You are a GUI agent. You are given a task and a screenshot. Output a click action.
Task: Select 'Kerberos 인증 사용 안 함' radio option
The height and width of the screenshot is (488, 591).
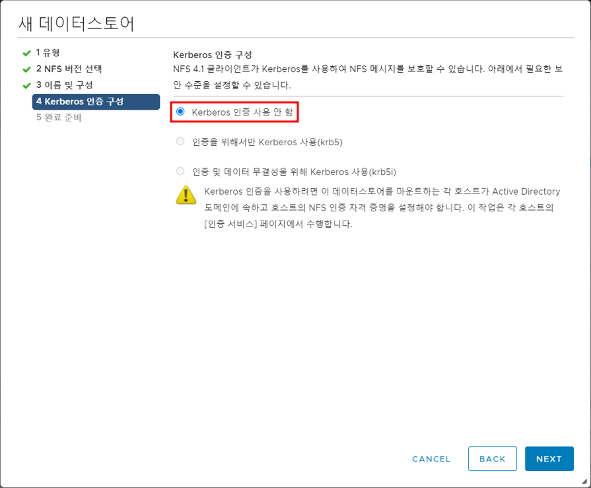tap(180, 112)
